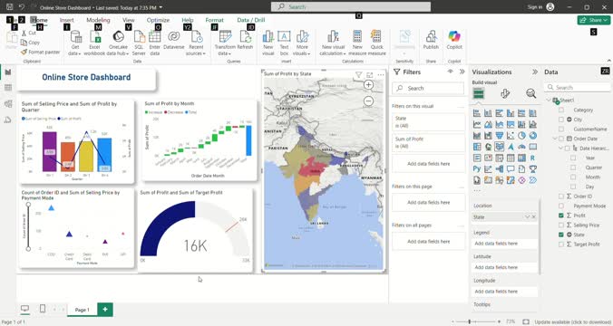Check the Category field

pos(561,110)
